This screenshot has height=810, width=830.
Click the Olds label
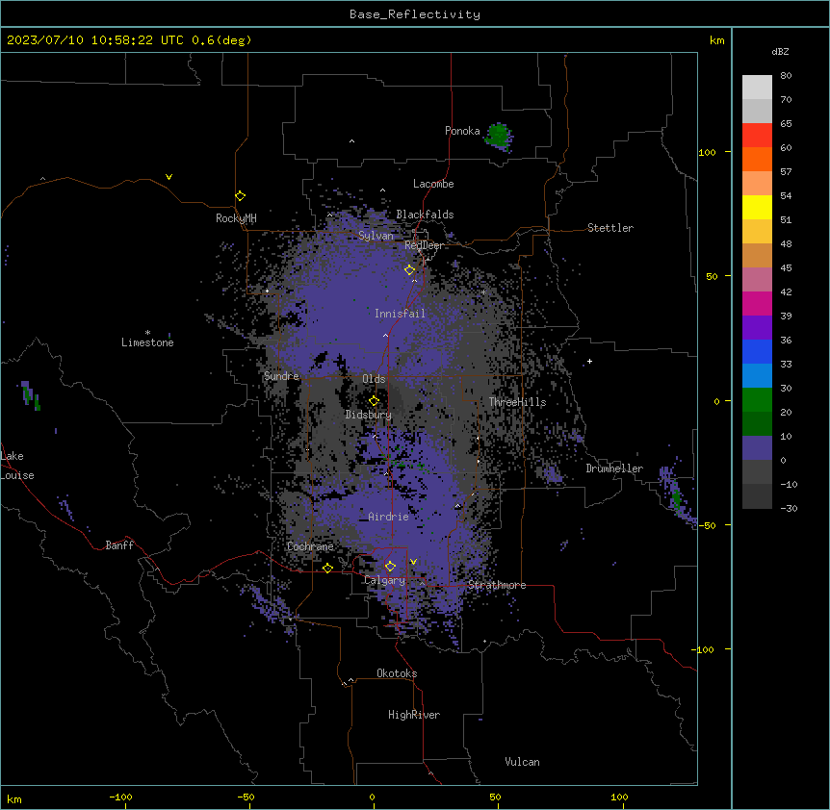point(374,379)
